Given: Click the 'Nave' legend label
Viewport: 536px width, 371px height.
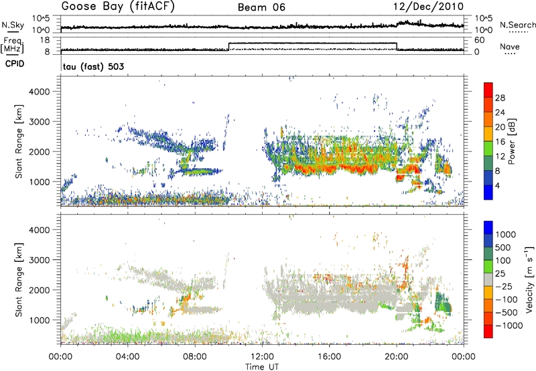Looking at the screenshot, I should (510, 47).
